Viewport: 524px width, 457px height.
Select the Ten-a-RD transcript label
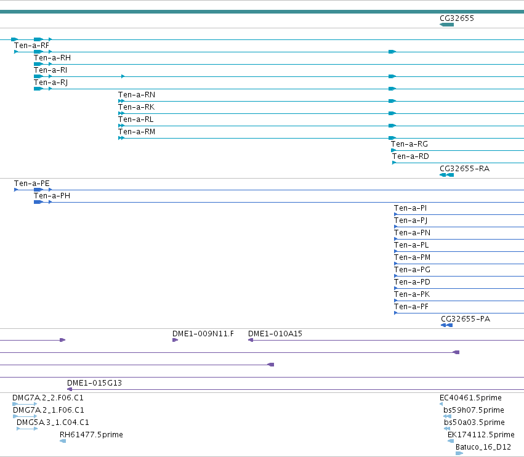point(410,156)
